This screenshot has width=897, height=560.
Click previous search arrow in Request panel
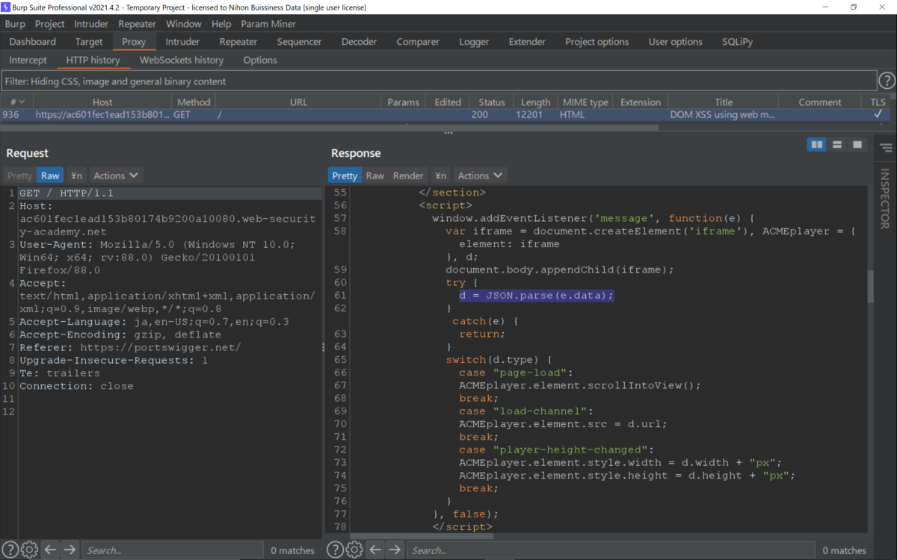coord(50,550)
